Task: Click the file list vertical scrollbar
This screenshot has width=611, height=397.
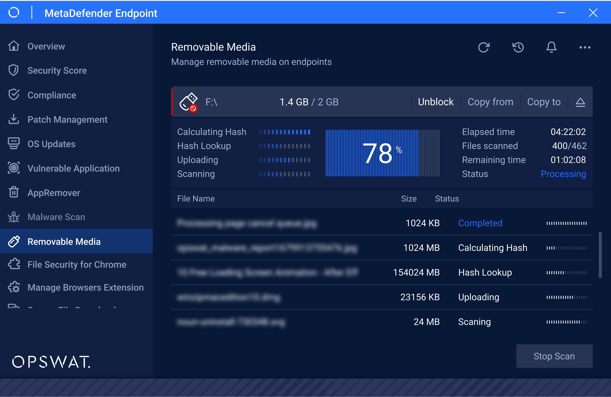Action: pyautogui.click(x=600, y=255)
